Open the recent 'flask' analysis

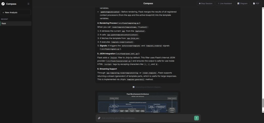(x=16, y=24)
